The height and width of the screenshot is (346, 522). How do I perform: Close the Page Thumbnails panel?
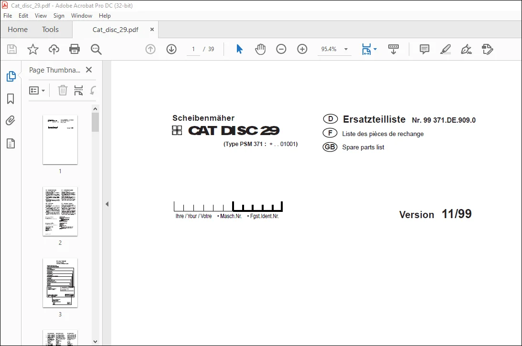88,70
